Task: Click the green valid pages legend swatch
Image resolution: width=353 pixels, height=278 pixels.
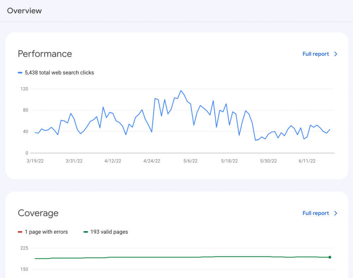Action: pos(85,232)
